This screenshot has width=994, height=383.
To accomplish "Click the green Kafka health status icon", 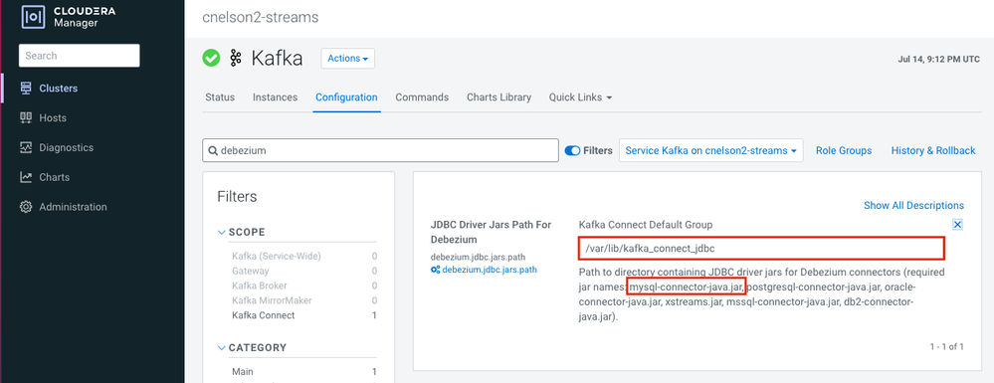I will click(211, 59).
